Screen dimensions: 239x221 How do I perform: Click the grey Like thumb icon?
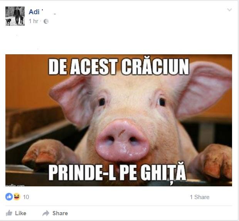[x=9, y=213]
